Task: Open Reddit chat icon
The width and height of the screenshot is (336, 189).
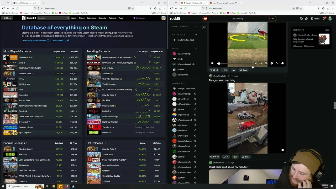Action: click(306, 19)
